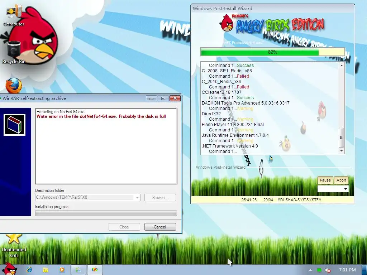Select the DirectX32 log entry

point(211,114)
